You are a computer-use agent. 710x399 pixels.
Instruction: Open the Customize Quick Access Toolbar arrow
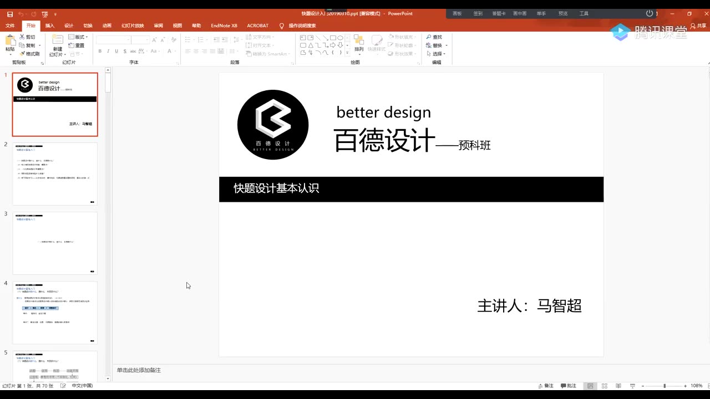(x=57, y=14)
